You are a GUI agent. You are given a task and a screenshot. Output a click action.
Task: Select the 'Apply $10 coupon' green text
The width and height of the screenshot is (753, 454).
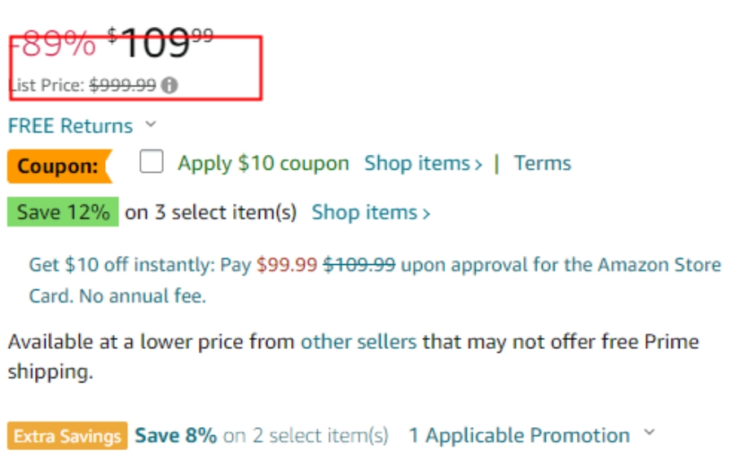263,164
